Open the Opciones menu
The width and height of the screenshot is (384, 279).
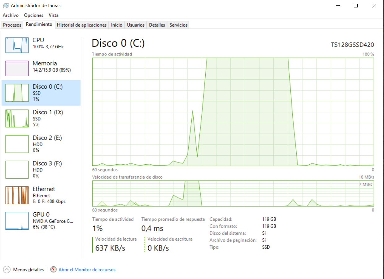tap(33, 15)
